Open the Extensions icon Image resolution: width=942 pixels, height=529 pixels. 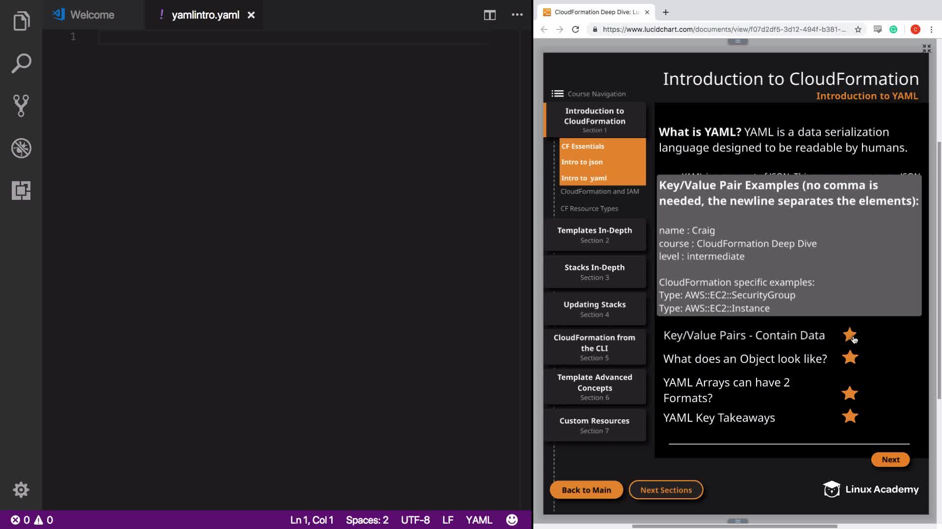pos(21,190)
